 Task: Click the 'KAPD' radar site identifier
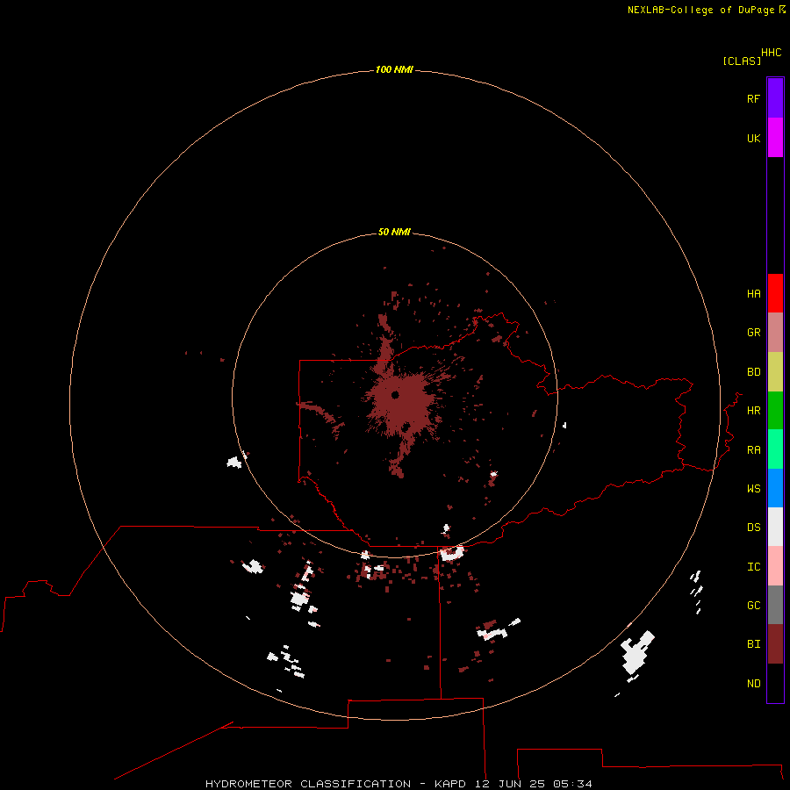point(450,784)
